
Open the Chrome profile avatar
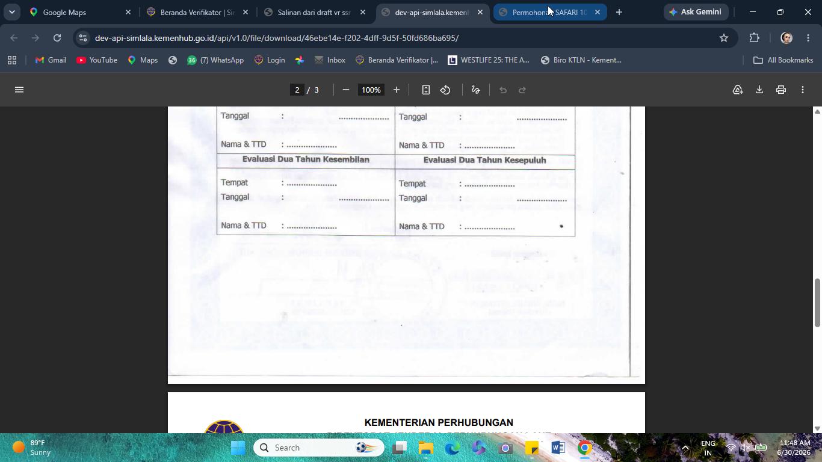click(786, 38)
